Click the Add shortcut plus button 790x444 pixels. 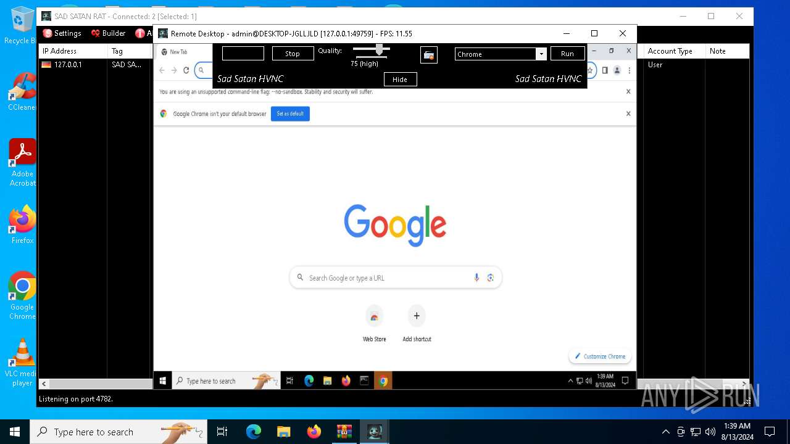[x=417, y=316]
